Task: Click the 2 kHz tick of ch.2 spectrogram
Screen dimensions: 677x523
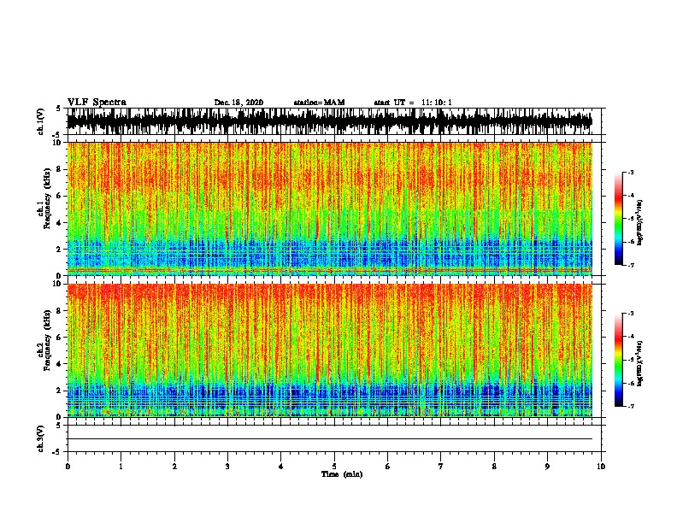Action: coord(59,391)
